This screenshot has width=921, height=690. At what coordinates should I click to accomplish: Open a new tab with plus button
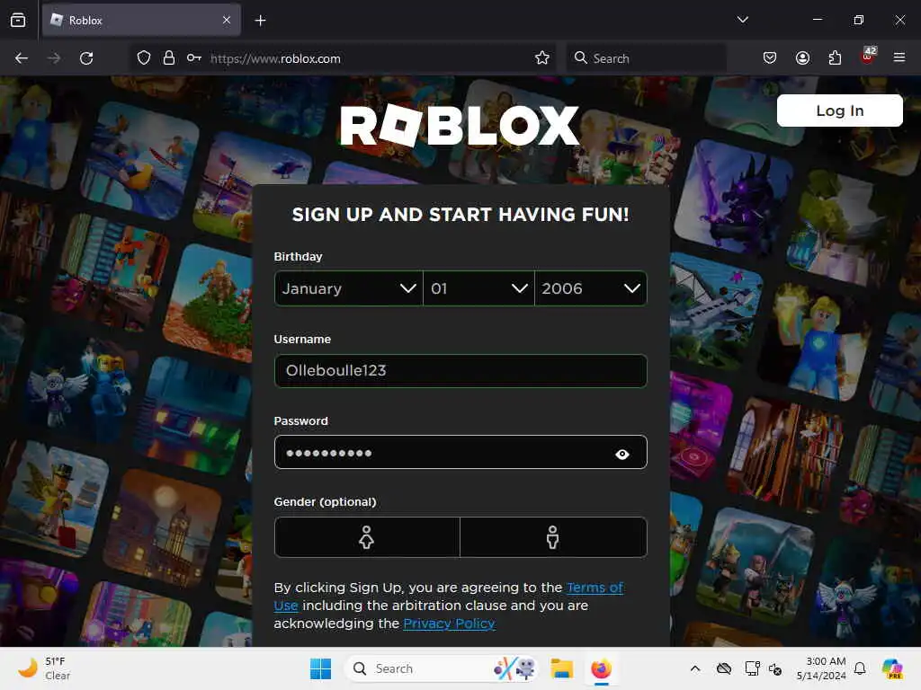pos(260,21)
